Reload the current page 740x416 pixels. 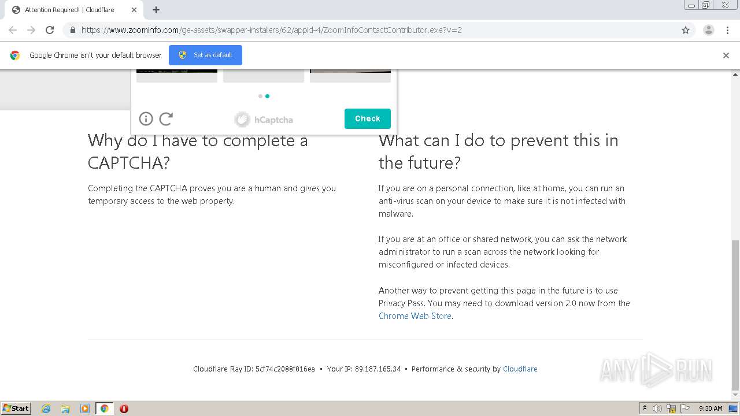click(x=50, y=30)
